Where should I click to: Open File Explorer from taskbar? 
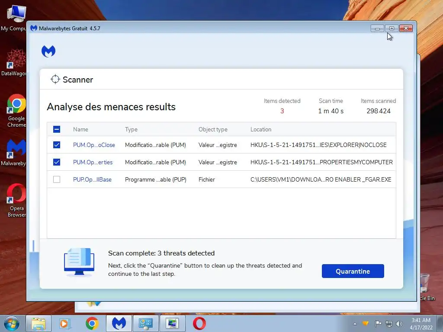coord(39,323)
